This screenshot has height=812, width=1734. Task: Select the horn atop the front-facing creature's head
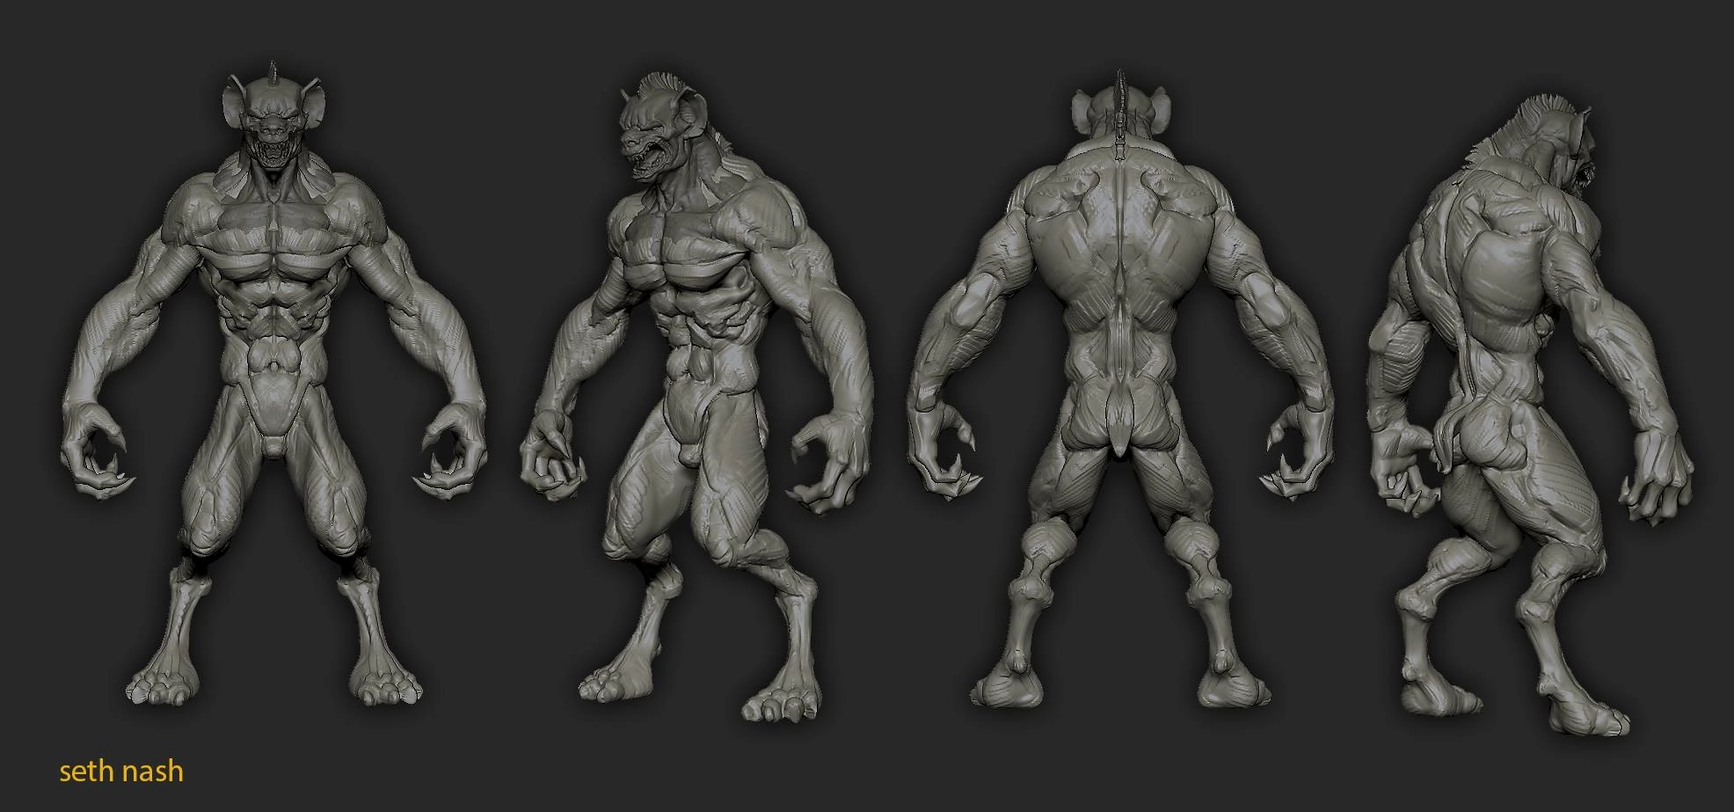pos(274,71)
